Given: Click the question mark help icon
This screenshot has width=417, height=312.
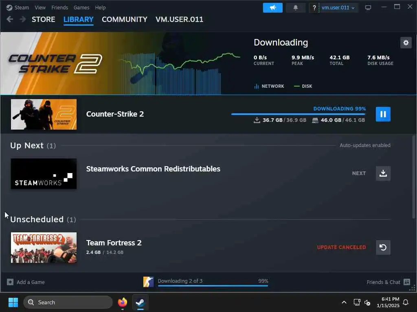Looking at the screenshot, I should (314, 8).
